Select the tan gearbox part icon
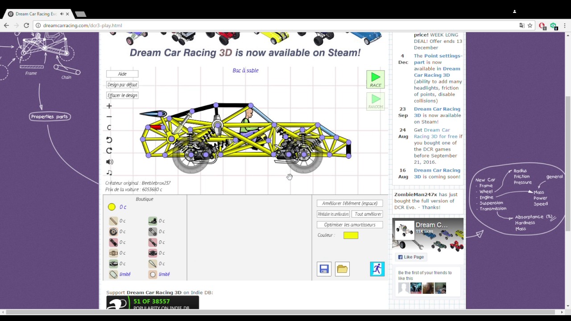 (x=113, y=253)
